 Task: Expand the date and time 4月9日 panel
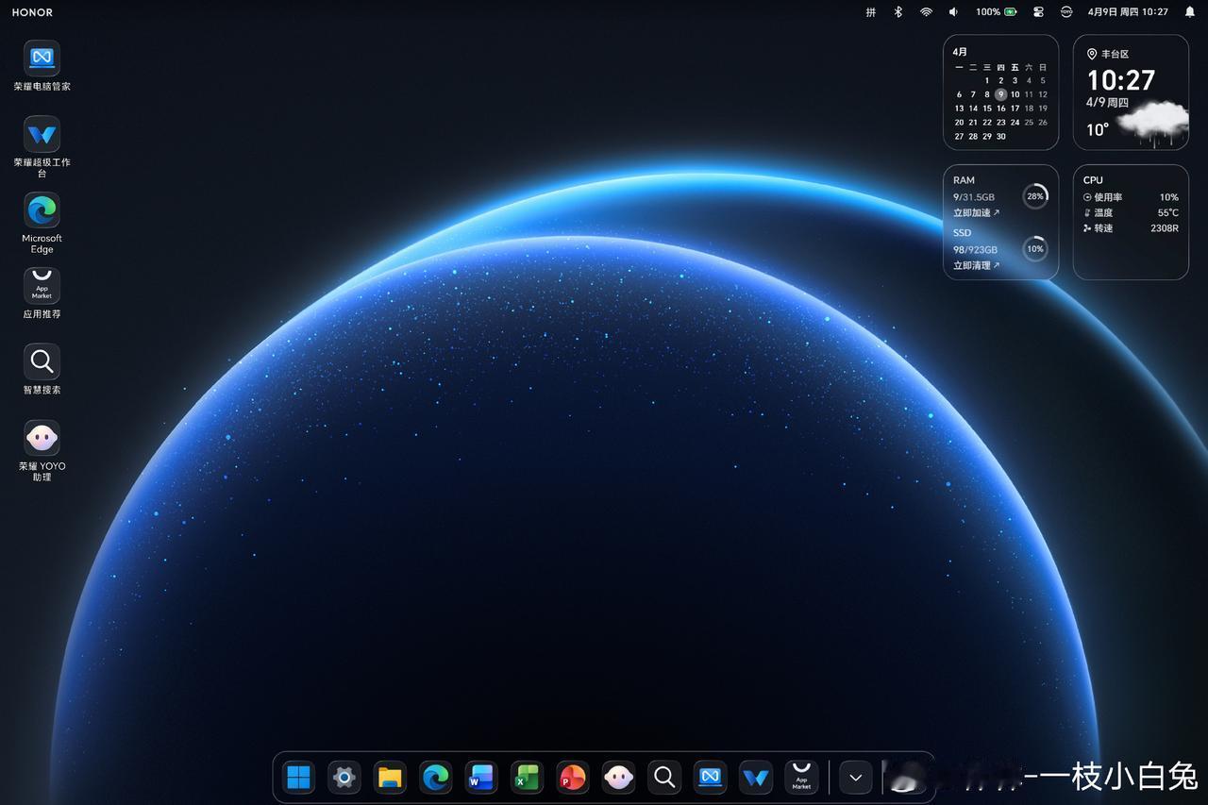[1128, 12]
